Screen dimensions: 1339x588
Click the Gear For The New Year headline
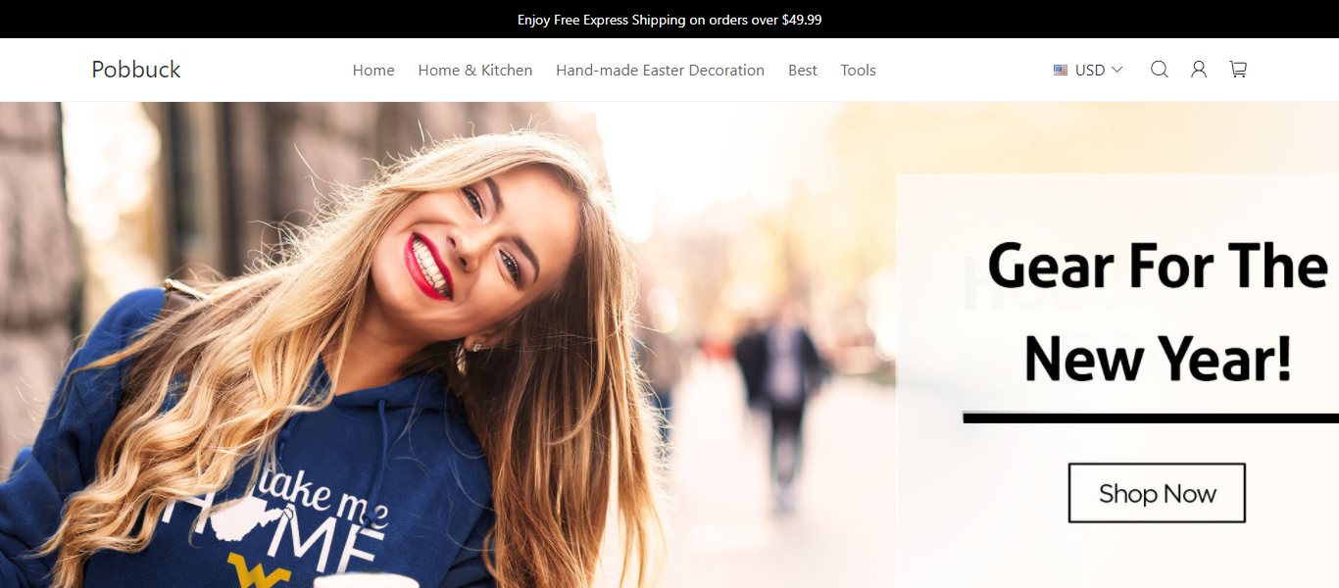1158,312
